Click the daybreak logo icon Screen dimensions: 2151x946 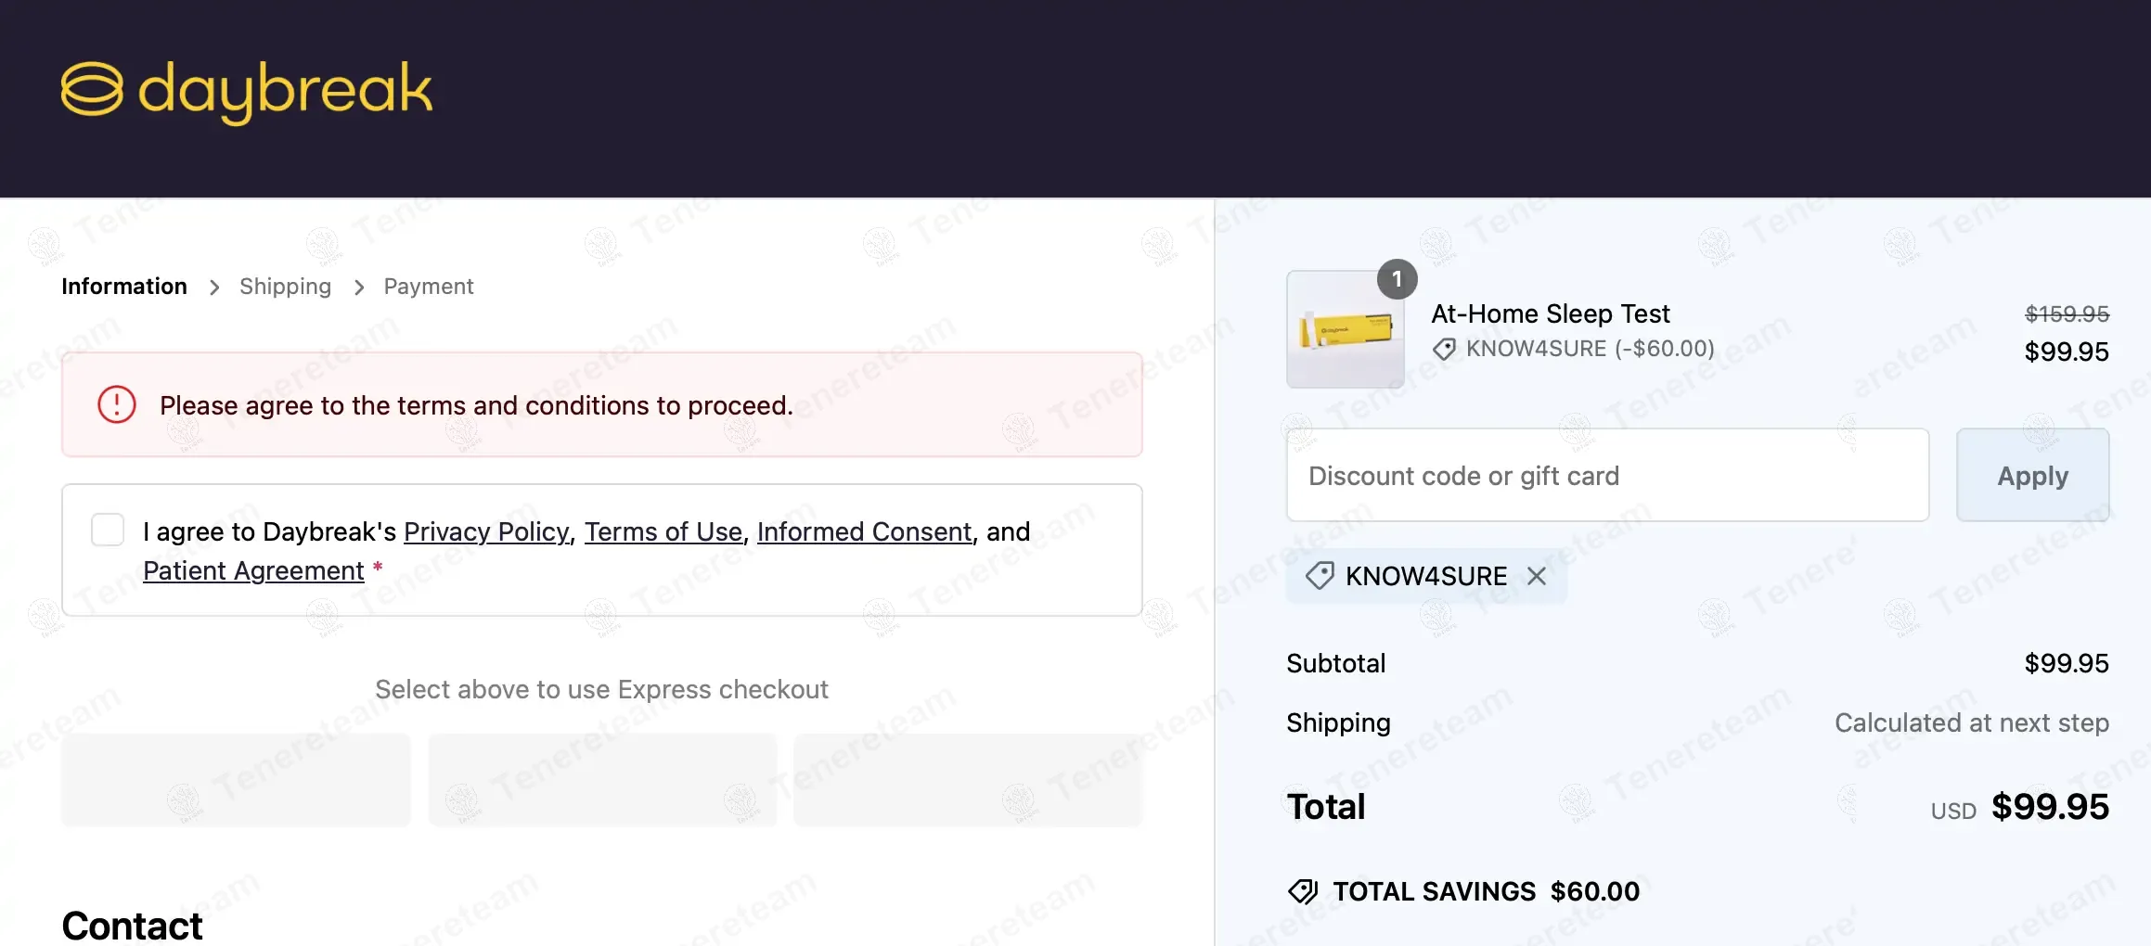[x=91, y=90]
